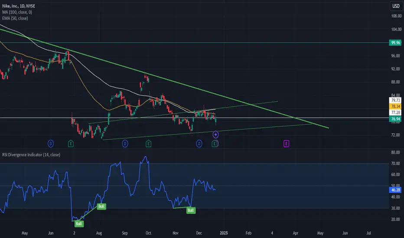404x238 pixels.
Task: Click the Sep label on time axis
Action: [x=125, y=233]
